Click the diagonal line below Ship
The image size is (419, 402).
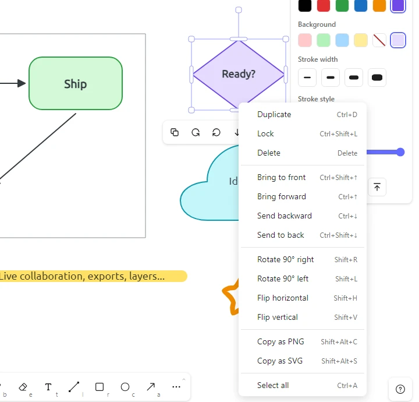coord(38,146)
